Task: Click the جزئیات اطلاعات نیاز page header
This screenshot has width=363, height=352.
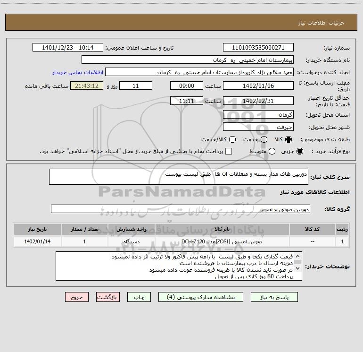Action: pos(181,22)
